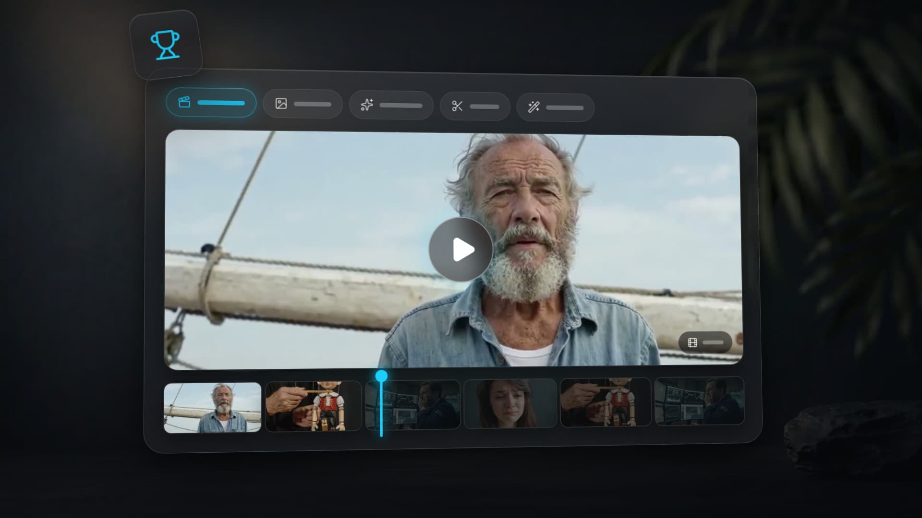Select the clapperboard video tab
Screen dimensions: 922x518
pyautogui.click(x=211, y=103)
